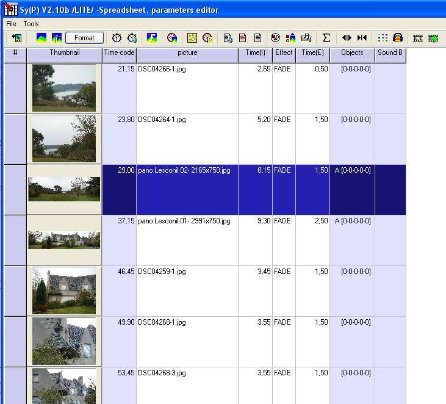Click file name DSC04264-1.jpg
This screenshot has width=446, height=404.
click(x=162, y=120)
